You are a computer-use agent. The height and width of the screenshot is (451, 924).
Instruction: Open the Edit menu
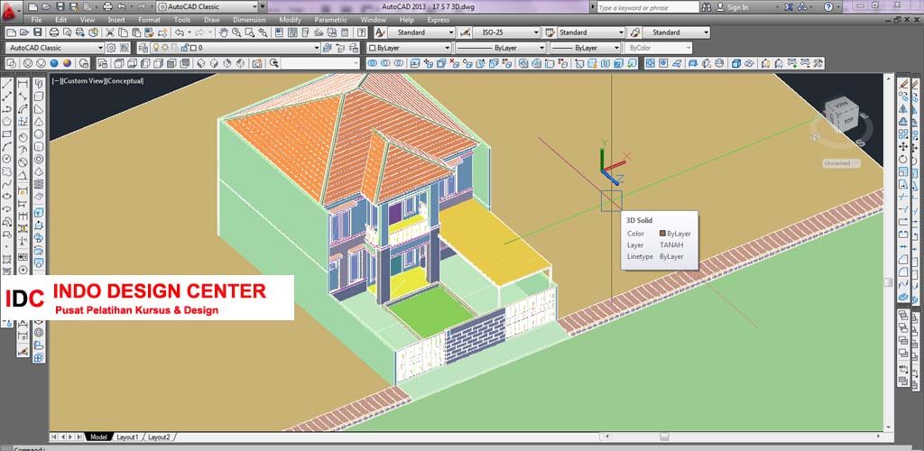60,20
